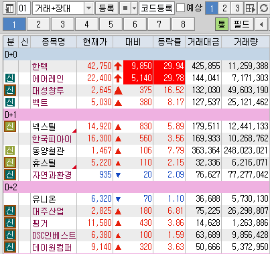Click the 신 badge in 에어레인 row
The width and height of the screenshot is (270, 254).
(x=10, y=78)
